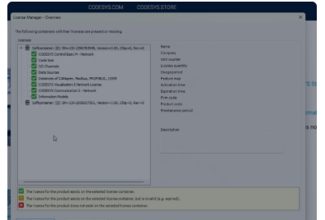This screenshot has height=220, width=325.
Task: Select the CODESYS Communication S - Network license
Action: [67, 90]
